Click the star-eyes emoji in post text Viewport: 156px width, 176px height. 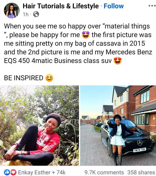[x=86, y=35]
